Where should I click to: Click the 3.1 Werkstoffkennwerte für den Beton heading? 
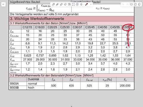pos(49,23)
